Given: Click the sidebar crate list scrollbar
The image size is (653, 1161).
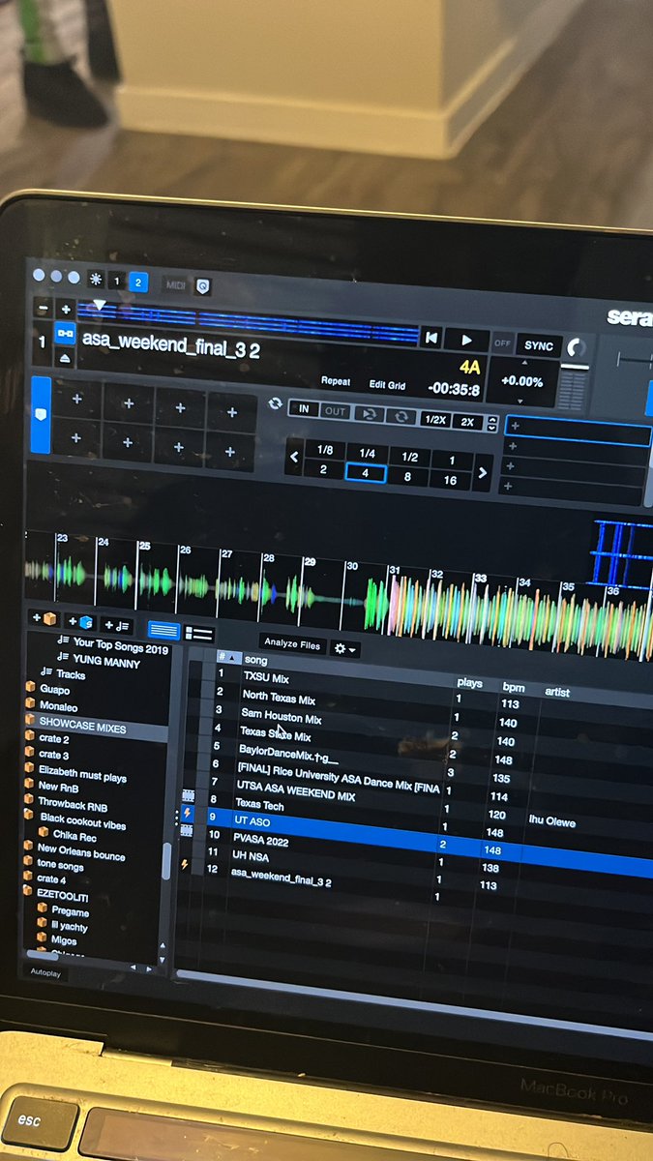Looking at the screenshot, I should [165, 860].
